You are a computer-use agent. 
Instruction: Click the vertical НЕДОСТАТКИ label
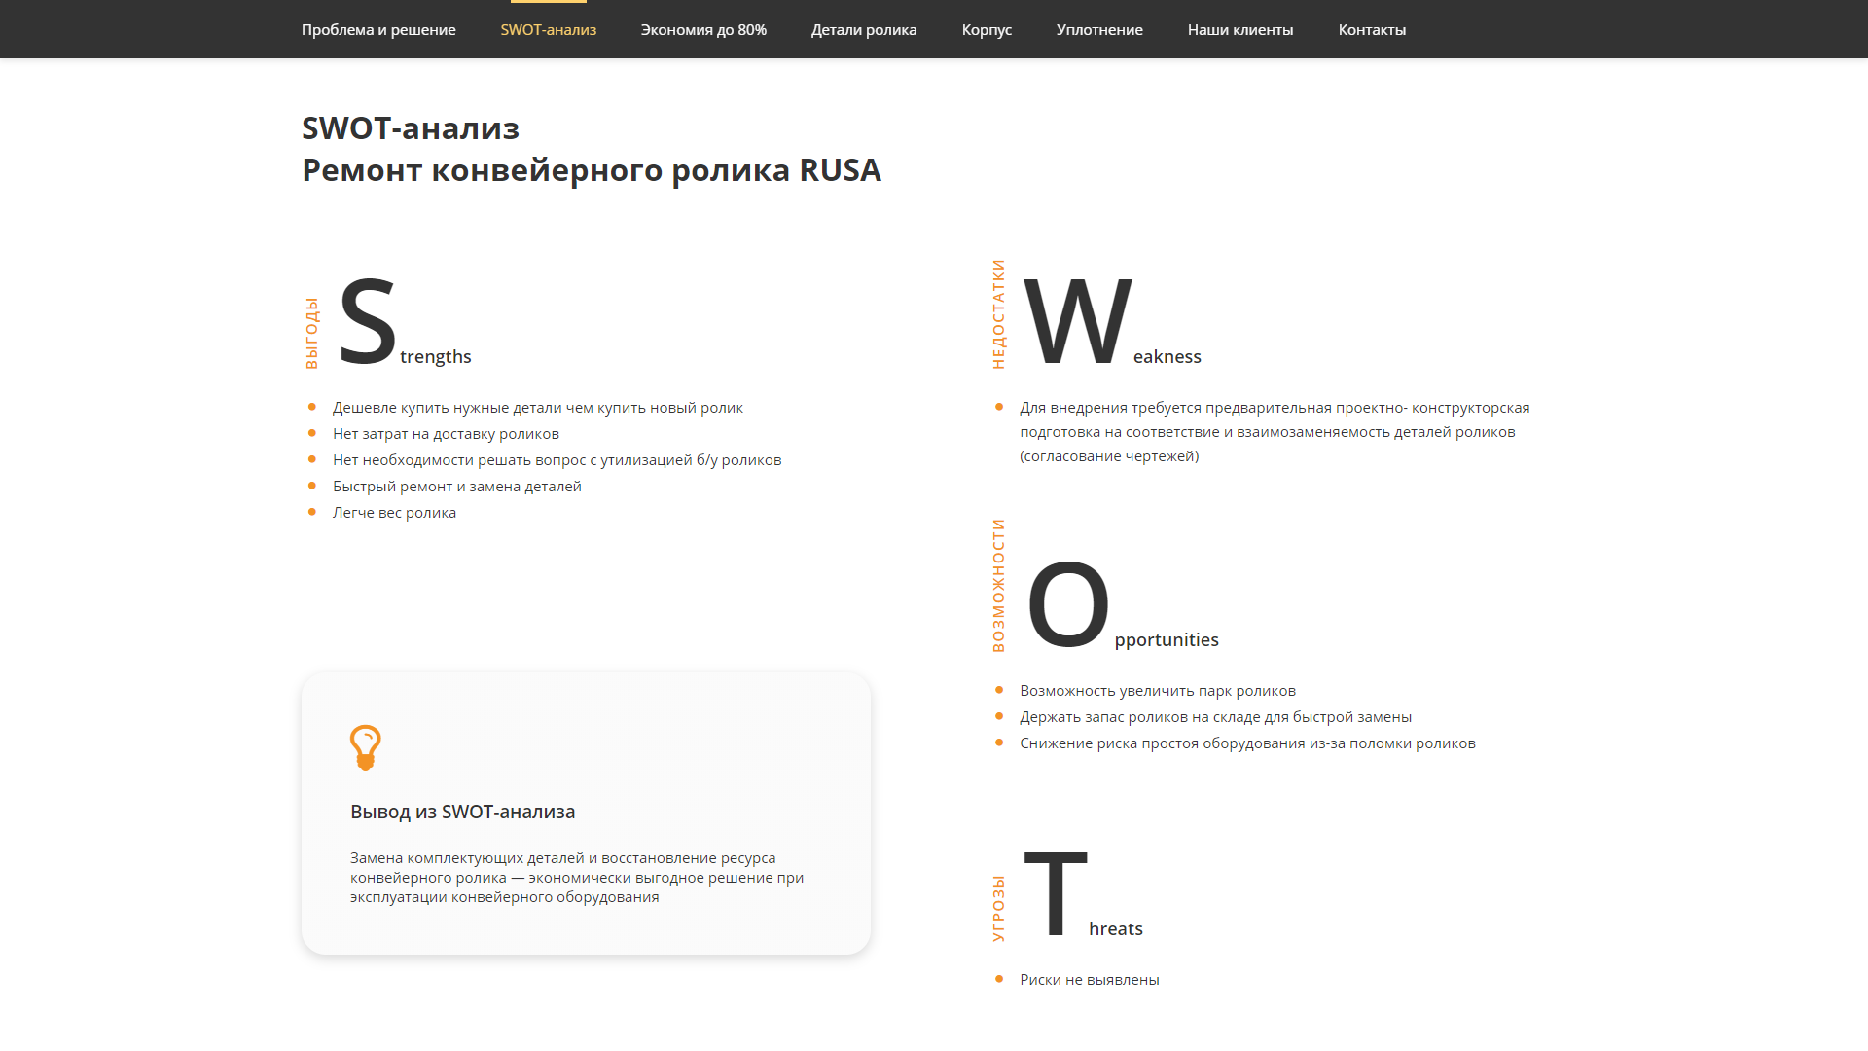pyautogui.click(x=998, y=314)
